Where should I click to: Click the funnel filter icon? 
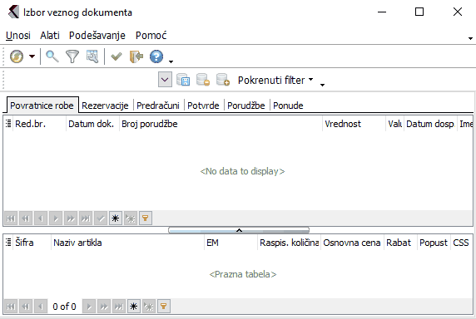tap(72, 56)
